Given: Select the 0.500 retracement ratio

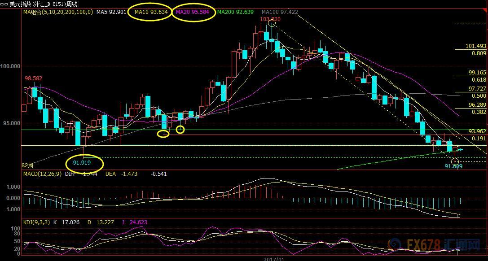Looking at the screenshot, I should (479, 96).
